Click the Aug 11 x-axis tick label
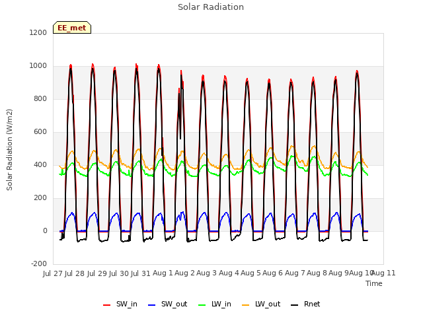Viewport: 423px width, 317px height. pyautogui.click(x=384, y=273)
